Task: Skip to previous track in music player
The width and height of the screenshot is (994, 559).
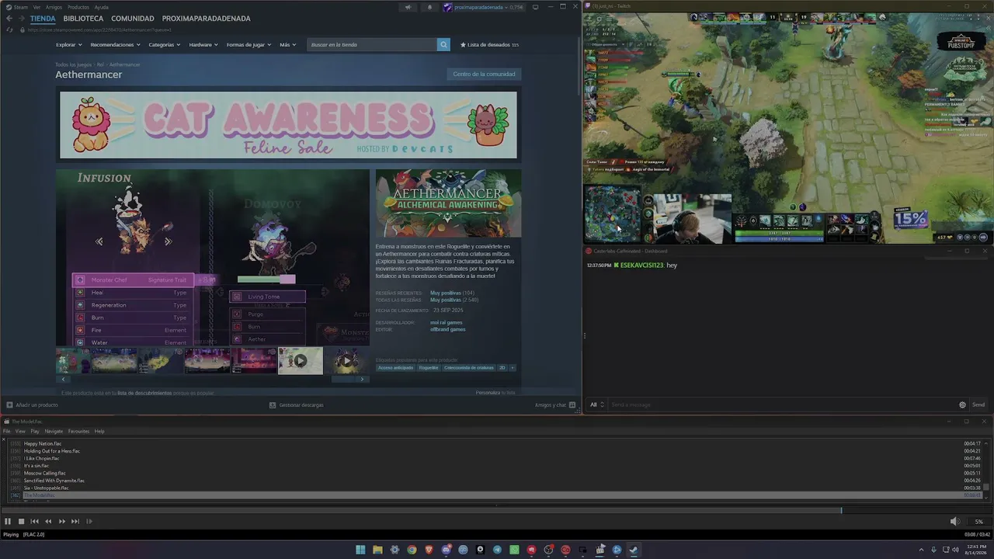Action: (34, 522)
